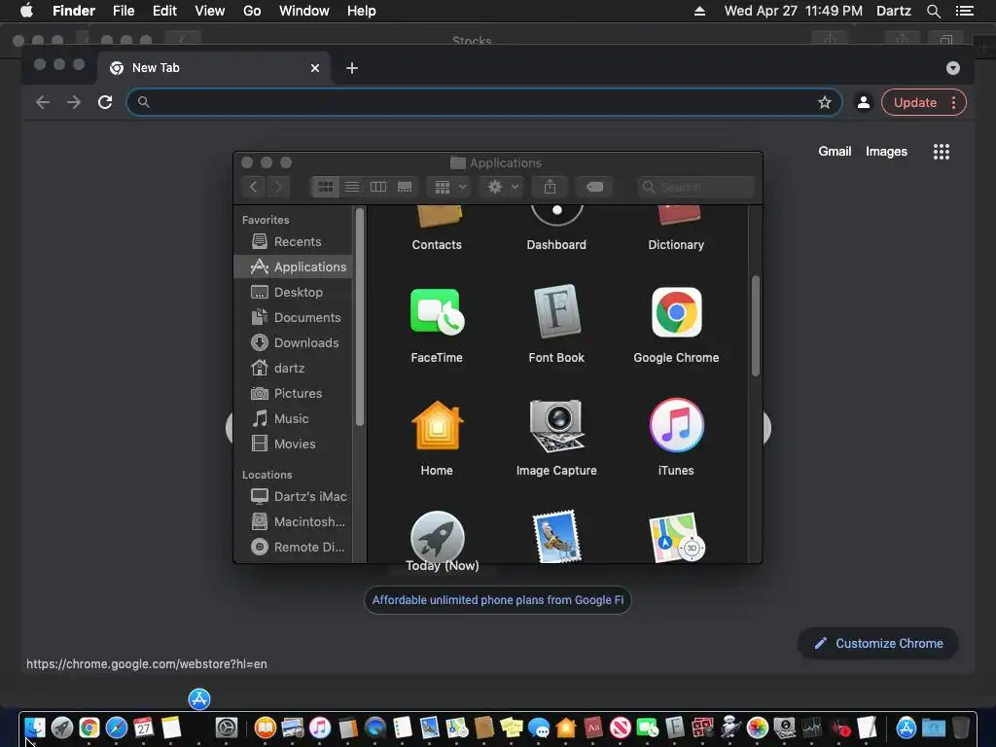This screenshot has width=996, height=747.
Task: Select Desktop in the Finder sidebar
Action: coord(293,292)
